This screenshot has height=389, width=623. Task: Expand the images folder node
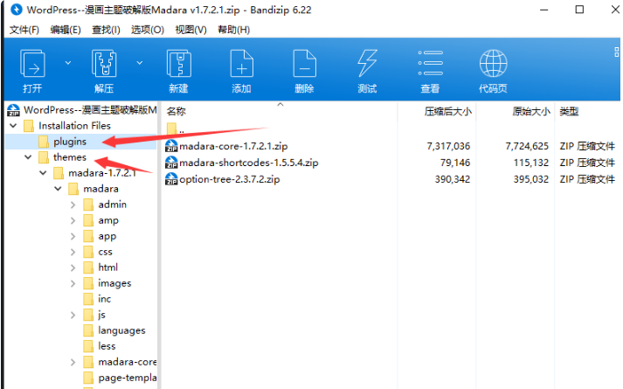pos(73,283)
